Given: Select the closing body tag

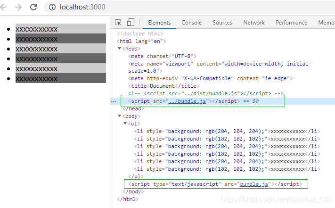Looking at the screenshot, I should coord(133,191).
